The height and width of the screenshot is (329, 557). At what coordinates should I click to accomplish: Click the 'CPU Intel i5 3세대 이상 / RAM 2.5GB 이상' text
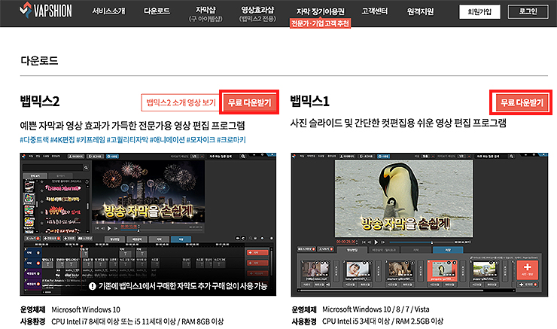[382, 321]
